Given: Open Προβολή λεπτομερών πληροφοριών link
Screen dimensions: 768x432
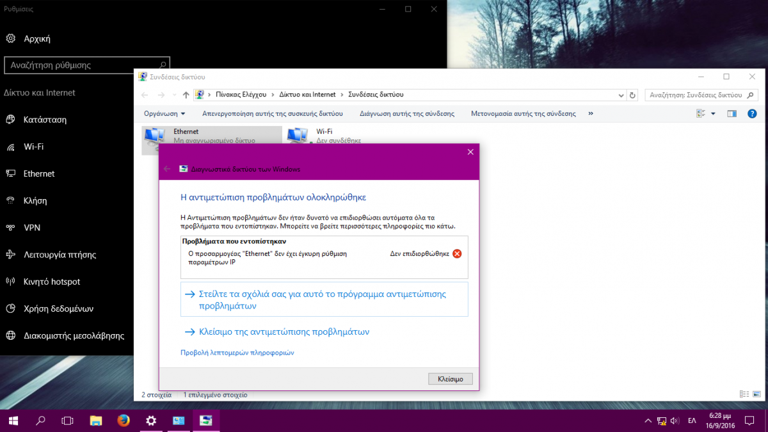Looking at the screenshot, I should (x=237, y=353).
